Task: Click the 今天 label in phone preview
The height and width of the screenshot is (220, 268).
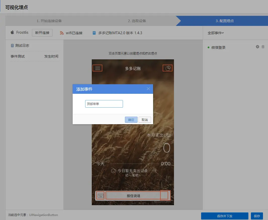Action: pos(100,164)
